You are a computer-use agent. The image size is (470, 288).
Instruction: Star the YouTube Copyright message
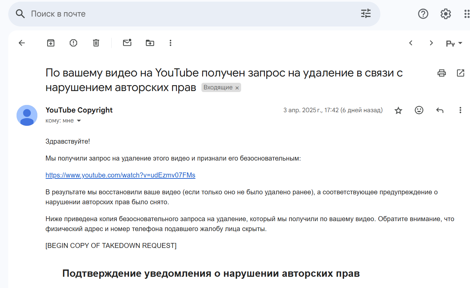tap(398, 111)
